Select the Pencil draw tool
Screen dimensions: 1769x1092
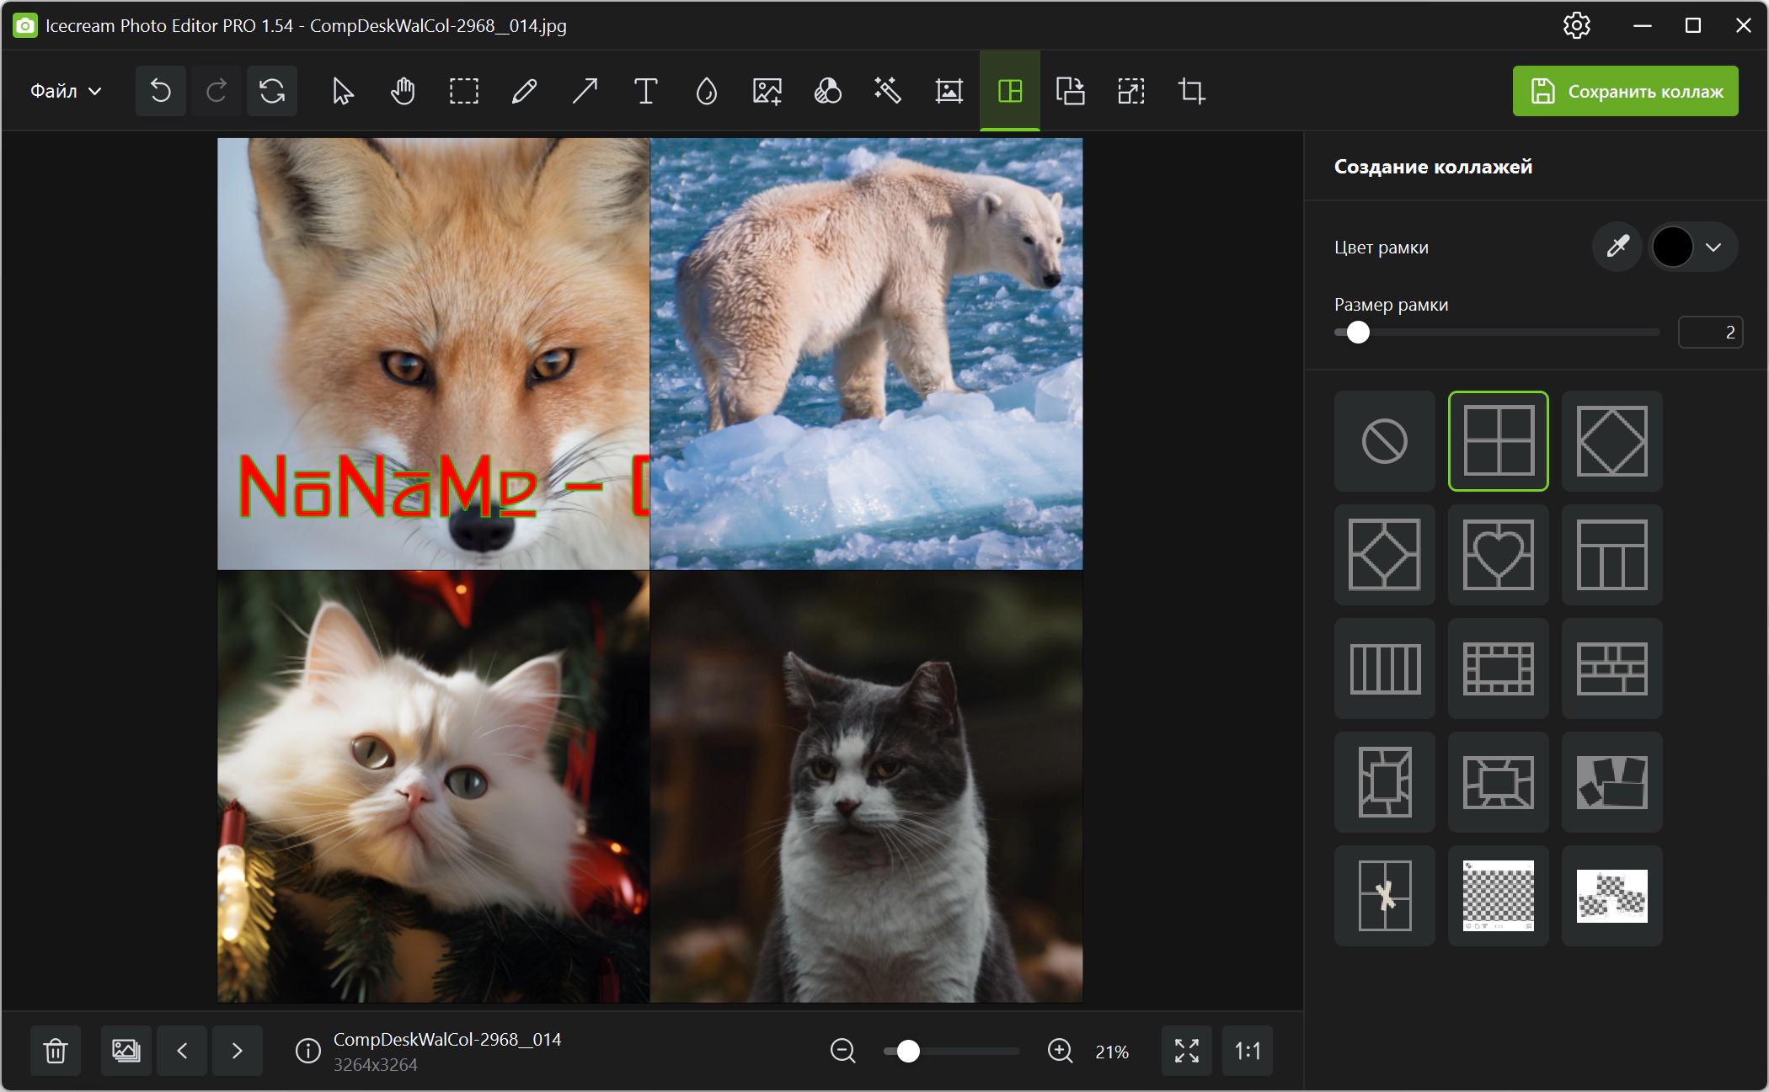point(524,91)
